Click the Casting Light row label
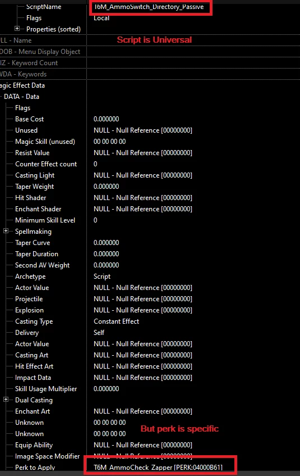The height and width of the screenshot is (476, 300). click(35, 175)
